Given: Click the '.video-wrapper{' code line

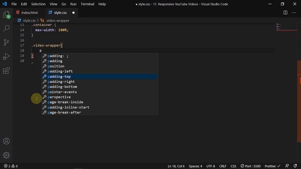Looking at the screenshot, I should point(47,46).
